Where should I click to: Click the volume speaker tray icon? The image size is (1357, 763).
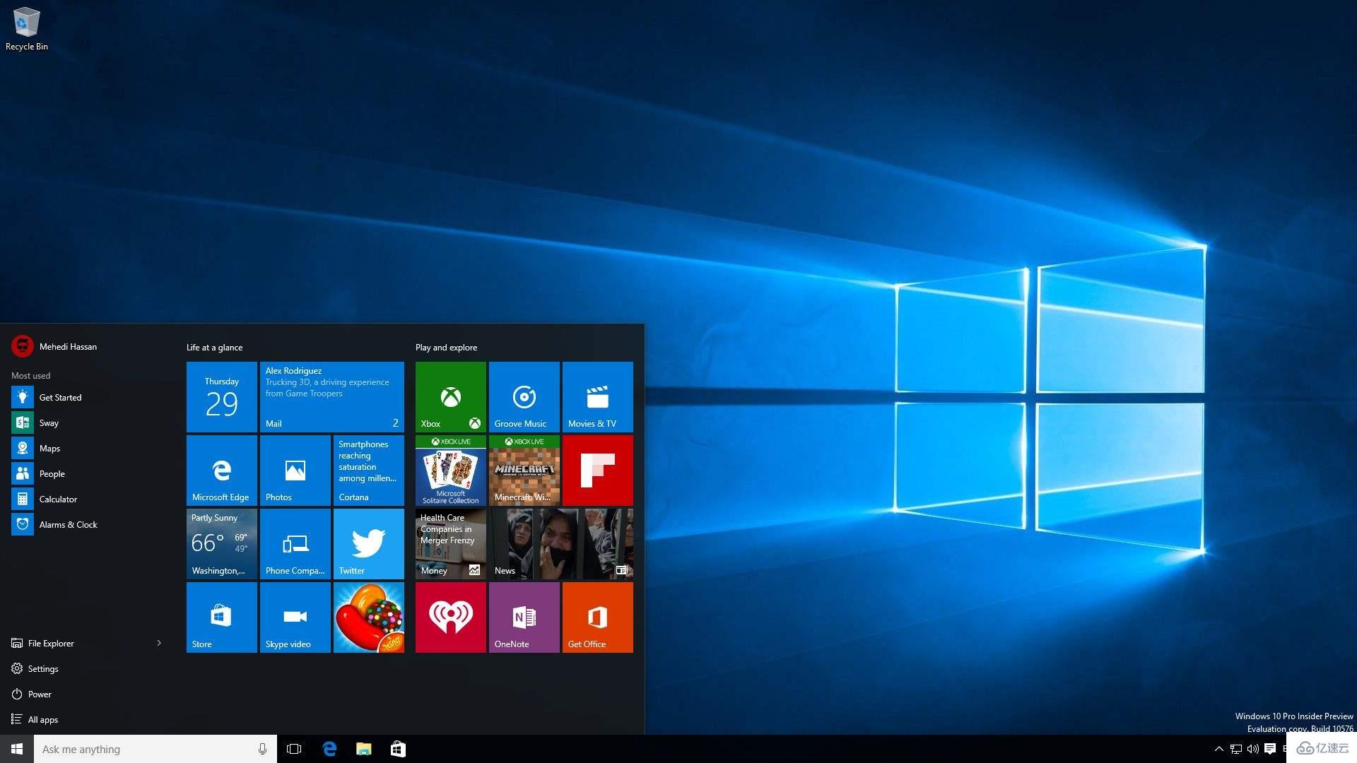point(1253,749)
